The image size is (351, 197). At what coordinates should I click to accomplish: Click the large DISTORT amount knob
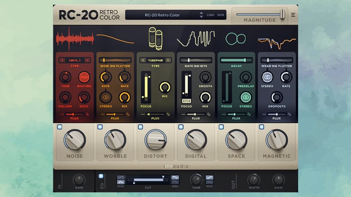pos(155,140)
